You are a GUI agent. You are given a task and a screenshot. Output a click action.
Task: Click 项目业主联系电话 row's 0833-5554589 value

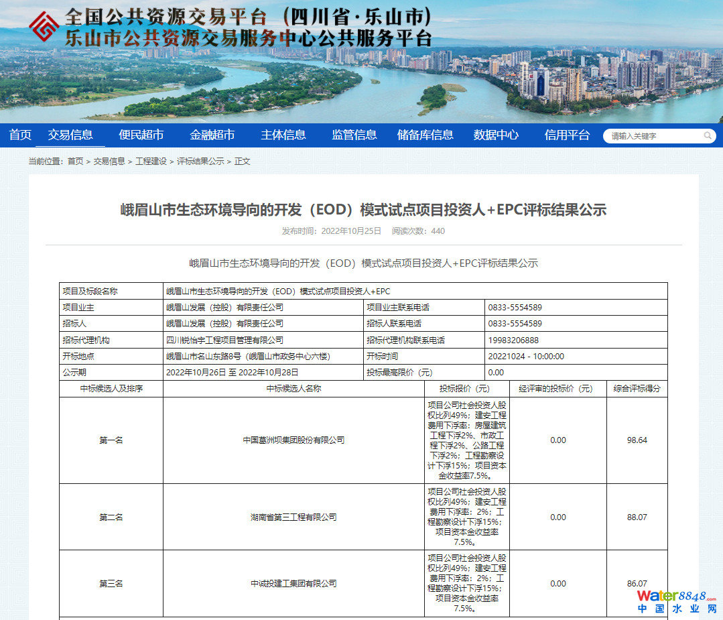515,307
